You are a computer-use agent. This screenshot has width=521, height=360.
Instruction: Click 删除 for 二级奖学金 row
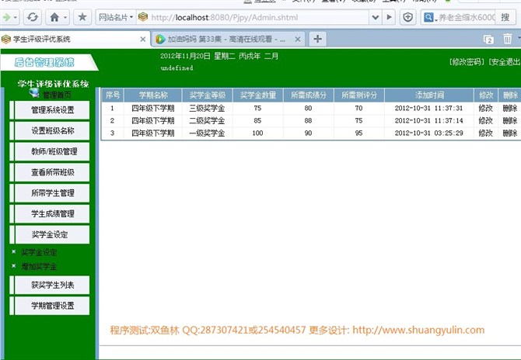509,121
